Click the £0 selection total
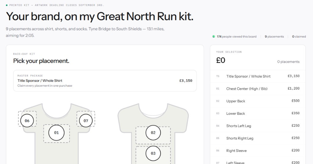This screenshot has width=313, height=164. (221, 60)
